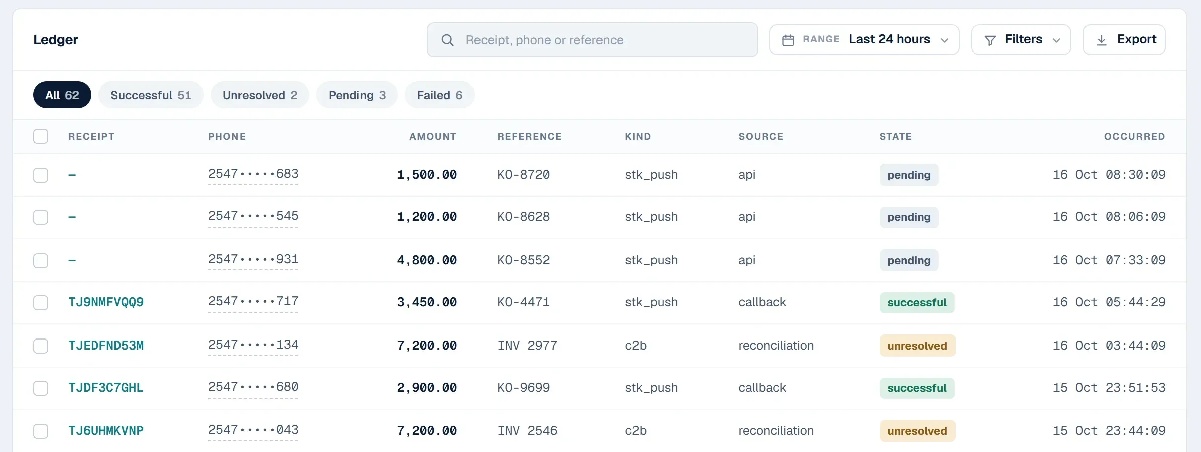Image resolution: width=1201 pixels, height=452 pixels.
Task: Click the unresolved badge for INV 2546
Action: (x=917, y=431)
